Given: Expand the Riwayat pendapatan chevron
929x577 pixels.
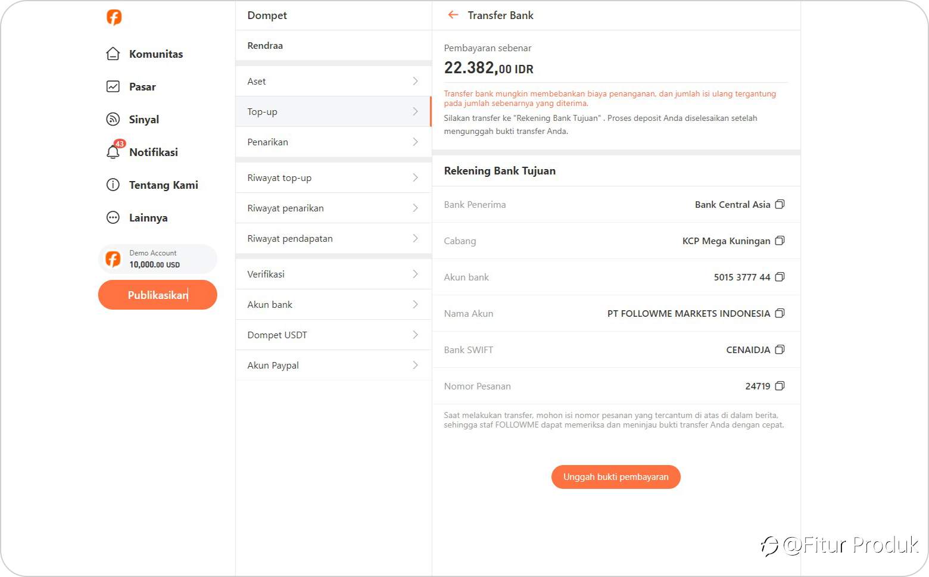Looking at the screenshot, I should (x=415, y=238).
